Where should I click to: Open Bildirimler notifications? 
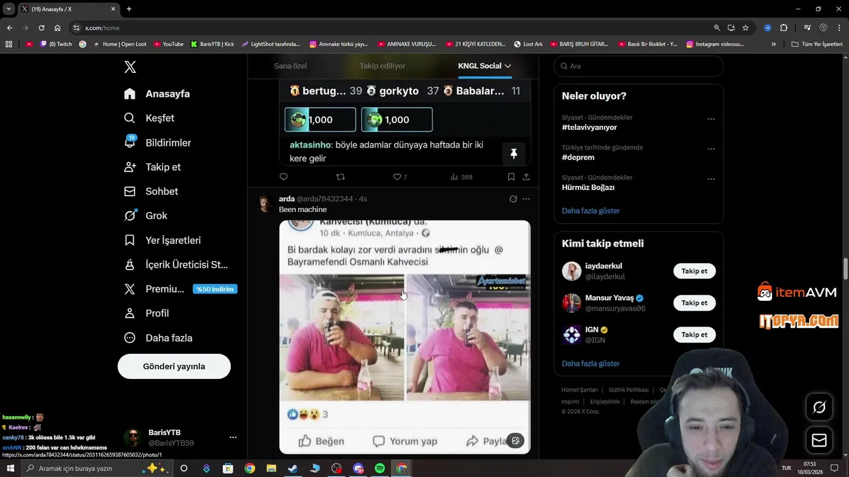tap(158, 142)
